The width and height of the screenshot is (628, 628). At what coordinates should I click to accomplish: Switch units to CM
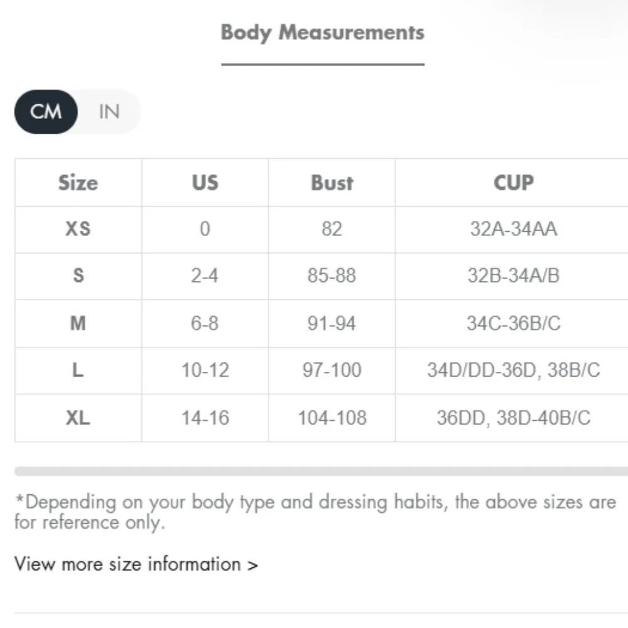click(46, 112)
